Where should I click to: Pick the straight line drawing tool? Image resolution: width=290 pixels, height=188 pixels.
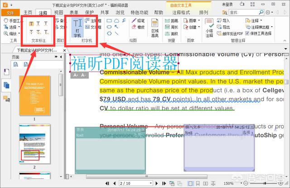[116, 34]
